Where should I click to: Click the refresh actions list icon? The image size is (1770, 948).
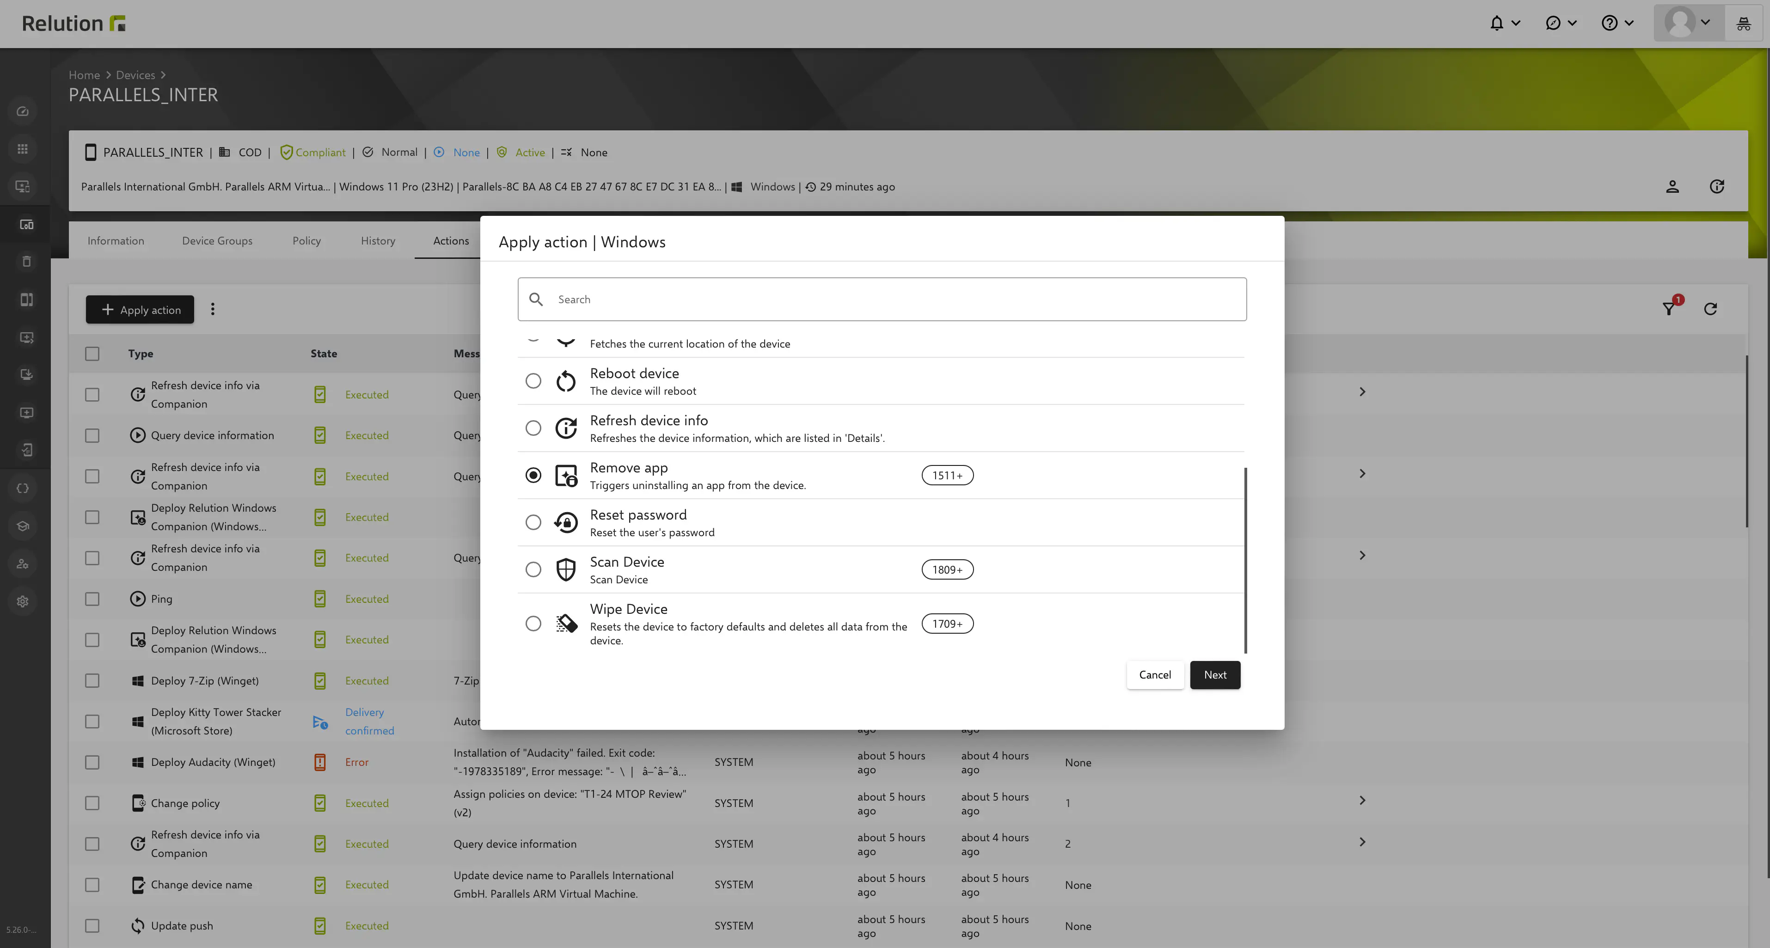pyautogui.click(x=1710, y=309)
